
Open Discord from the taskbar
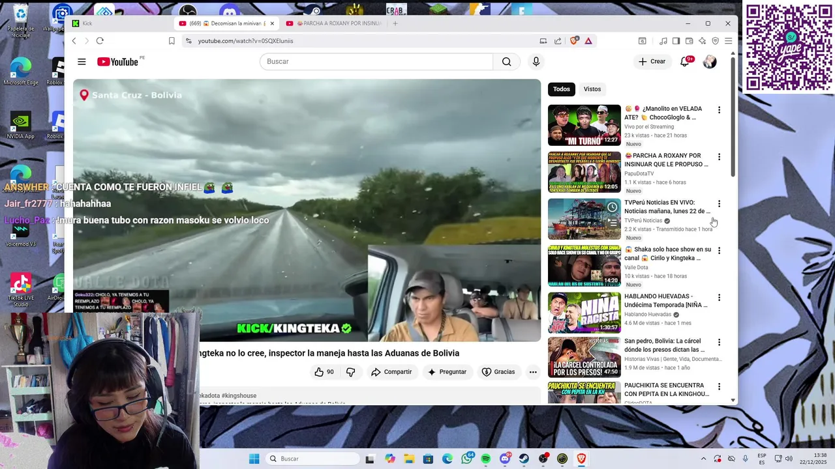504,459
